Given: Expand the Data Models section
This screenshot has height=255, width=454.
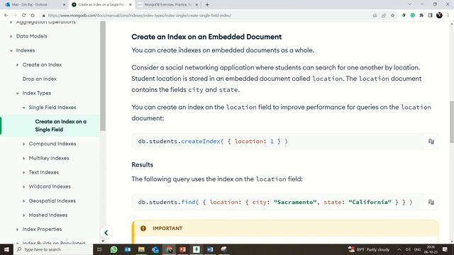Looking at the screenshot, I should (x=11, y=36).
